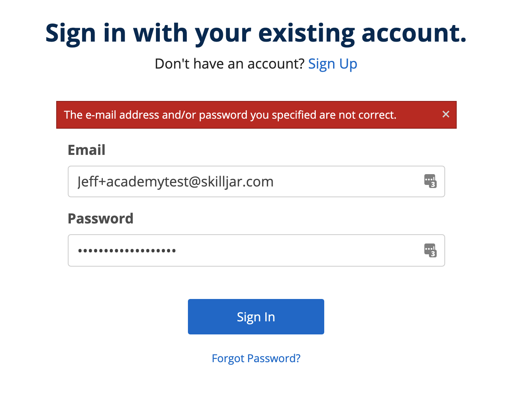Follow the Sign Up link
Image resolution: width=516 pixels, height=403 pixels.
point(333,64)
